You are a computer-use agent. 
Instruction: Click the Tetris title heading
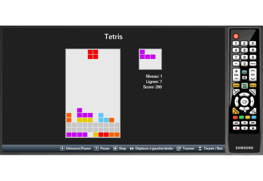click(114, 37)
